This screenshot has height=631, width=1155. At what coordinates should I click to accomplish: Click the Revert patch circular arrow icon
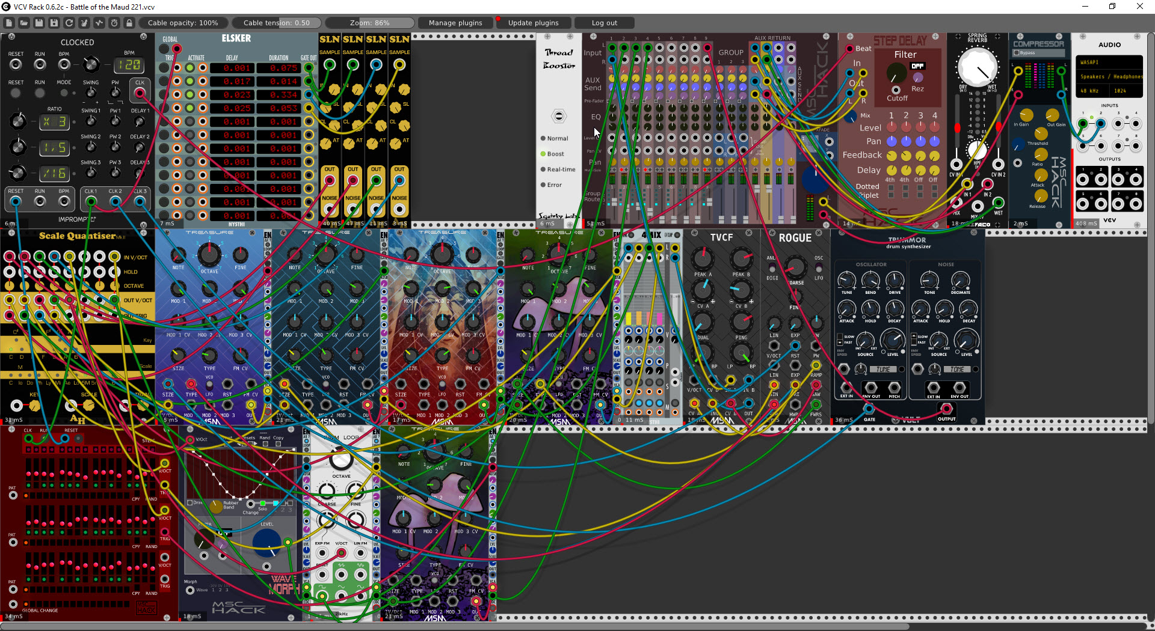click(69, 23)
